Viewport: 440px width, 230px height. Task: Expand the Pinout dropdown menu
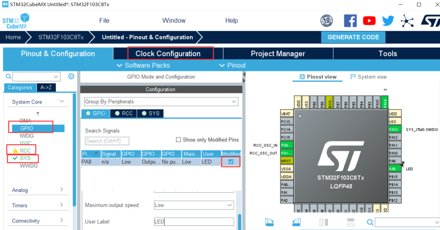pos(232,65)
